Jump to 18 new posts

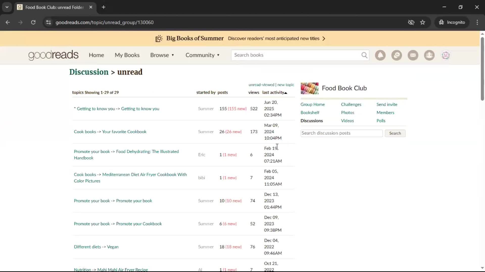(233, 247)
